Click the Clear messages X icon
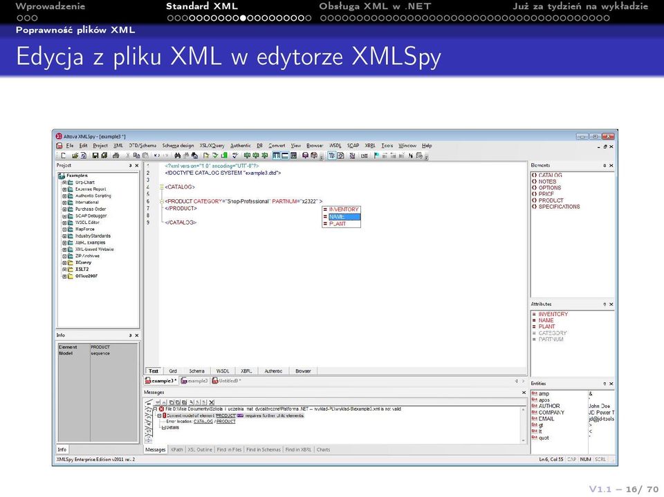This screenshot has width=664, height=497. coord(212,402)
